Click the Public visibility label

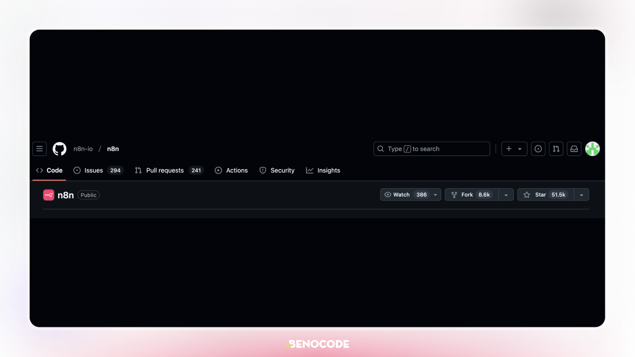point(88,195)
